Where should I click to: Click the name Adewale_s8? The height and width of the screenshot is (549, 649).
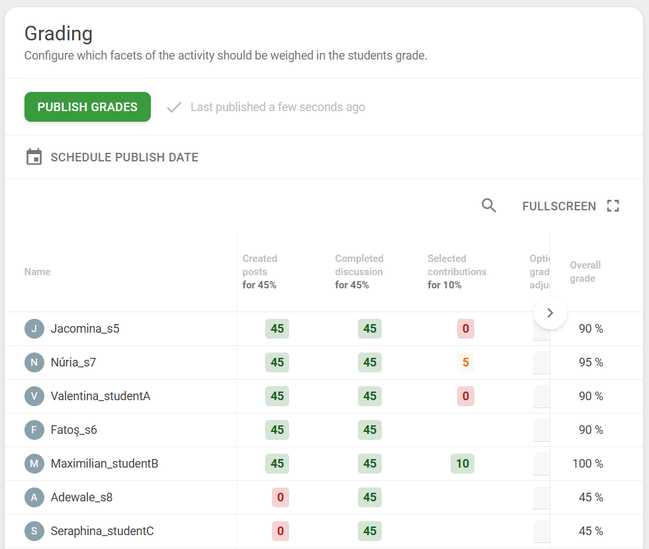tap(81, 497)
